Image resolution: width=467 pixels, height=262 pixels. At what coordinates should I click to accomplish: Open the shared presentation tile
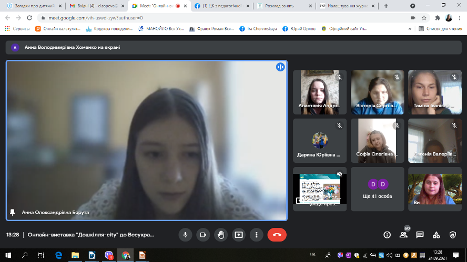[x=320, y=189]
